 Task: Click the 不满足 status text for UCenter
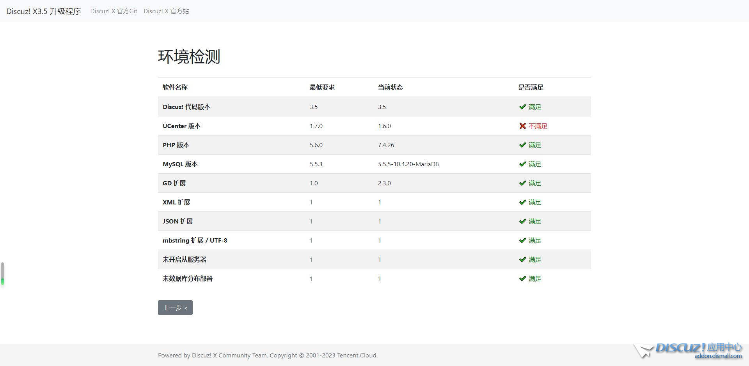pyautogui.click(x=538, y=126)
